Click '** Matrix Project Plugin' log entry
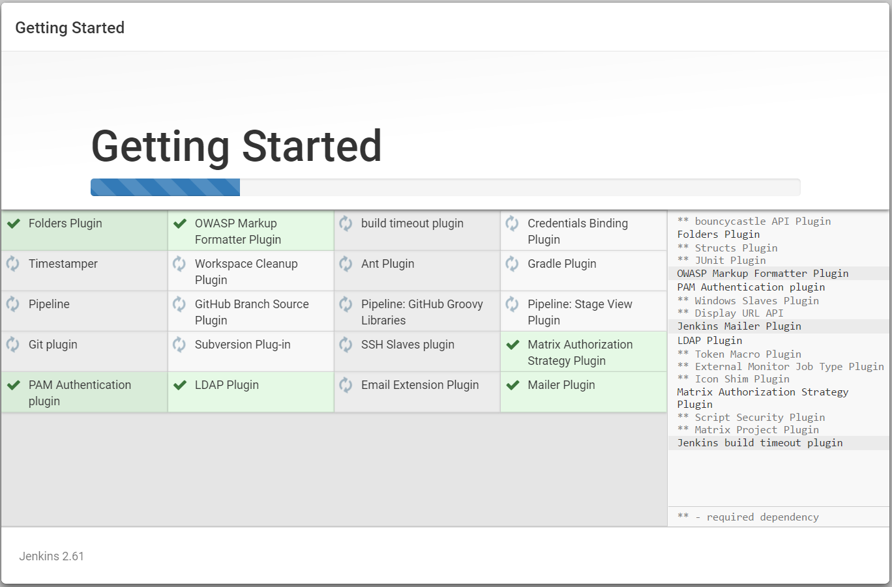Viewport: 892px width, 587px height. [748, 430]
